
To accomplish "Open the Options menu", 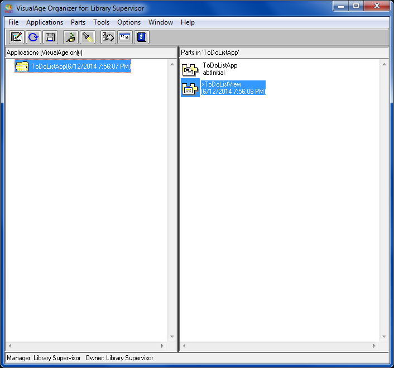I will pyautogui.click(x=129, y=22).
